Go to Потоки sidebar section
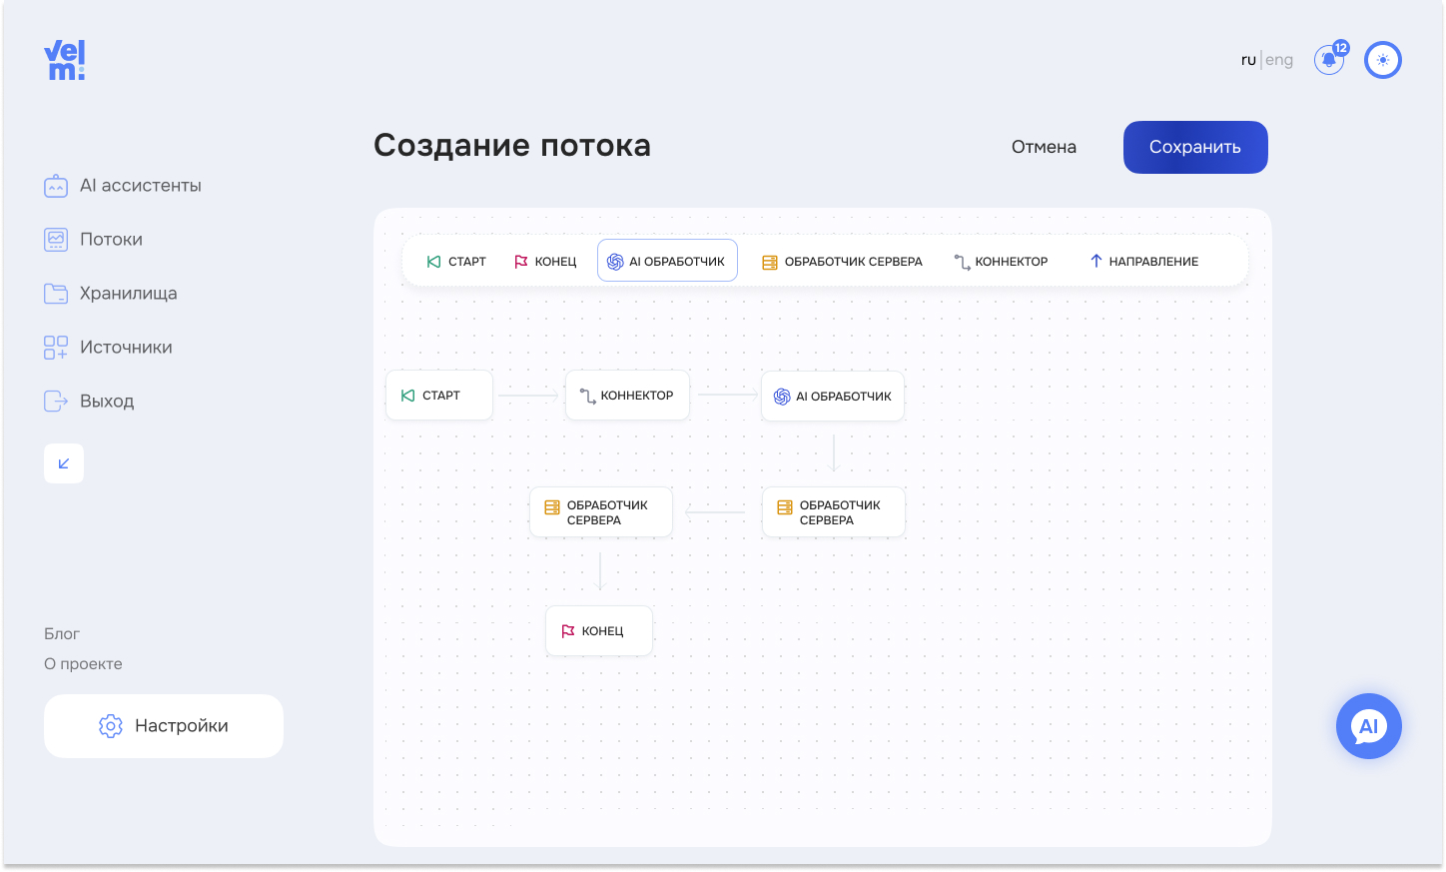The width and height of the screenshot is (1446, 872). click(111, 240)
